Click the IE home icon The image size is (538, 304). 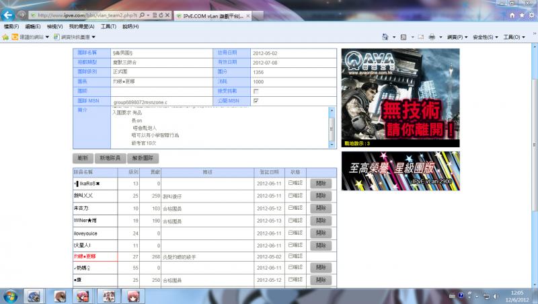click(x=513, y=14)
